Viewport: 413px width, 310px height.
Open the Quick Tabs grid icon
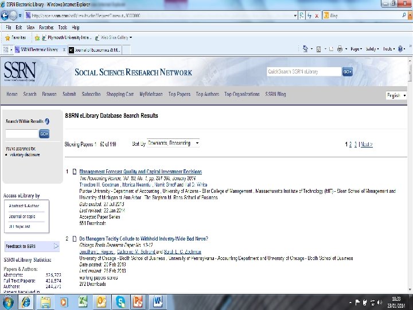[x=6, y=49]
